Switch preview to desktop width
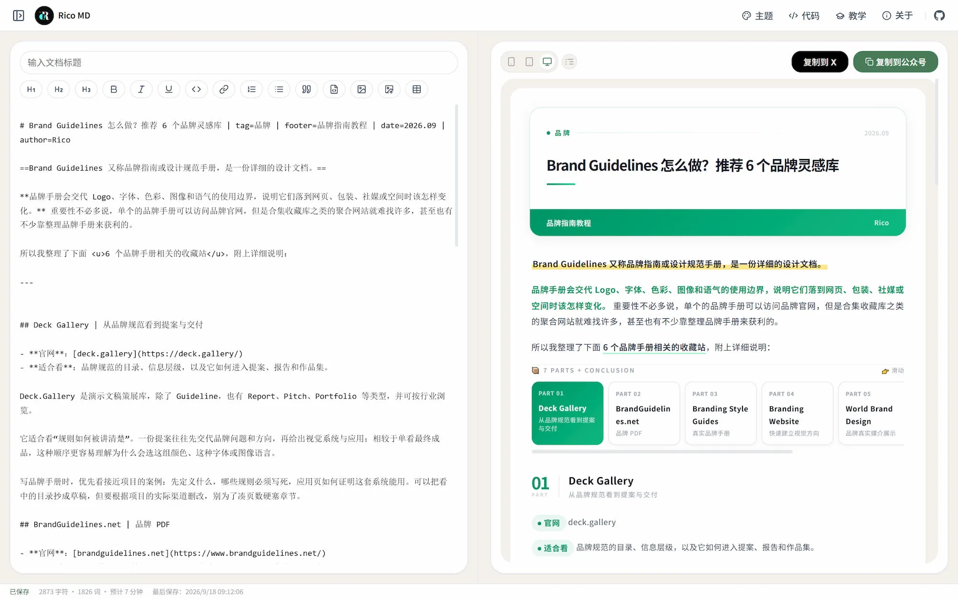 547,62
